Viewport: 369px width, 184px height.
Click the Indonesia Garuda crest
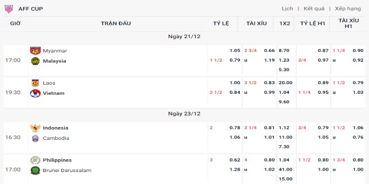[35, 128]
